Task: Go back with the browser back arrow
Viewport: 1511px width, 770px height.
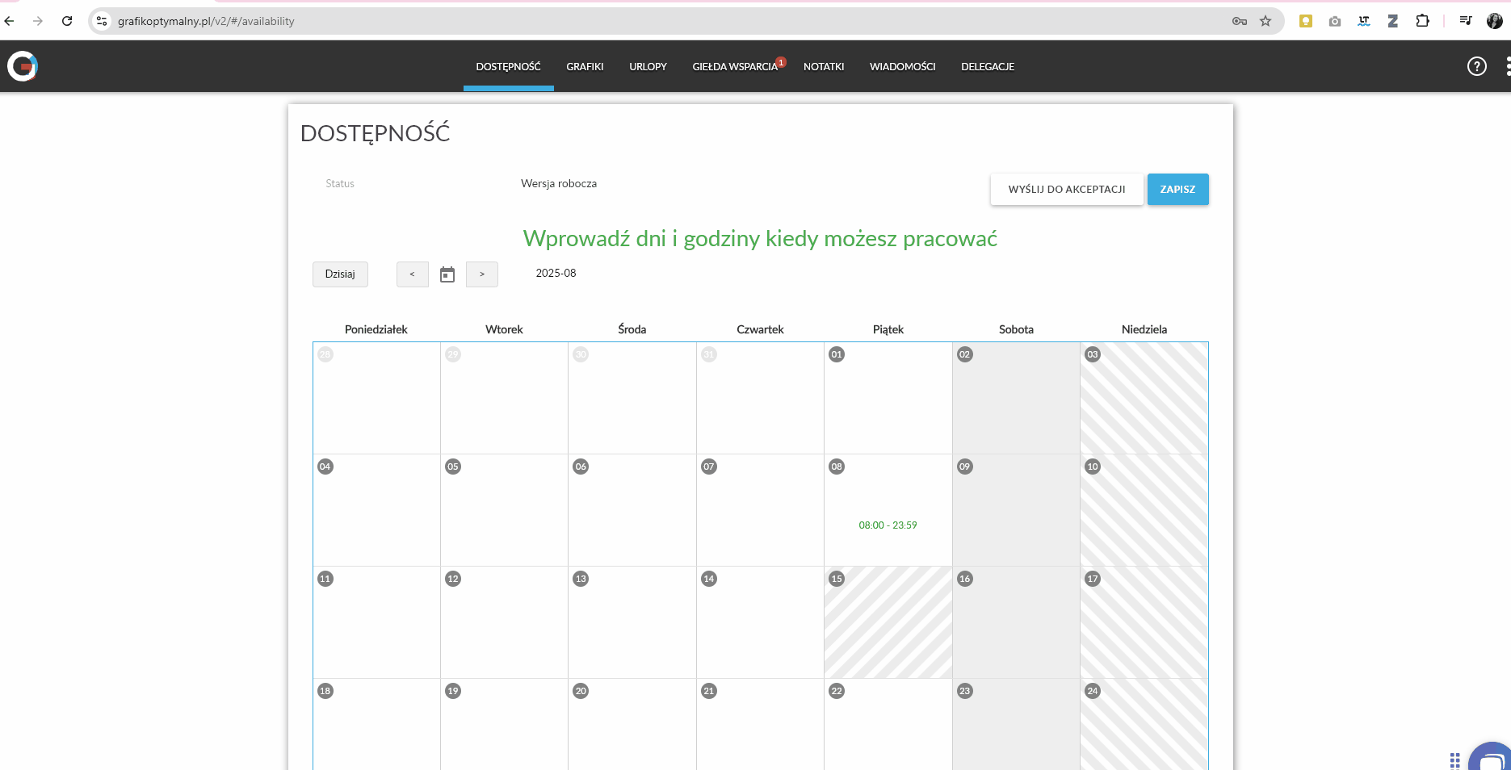Action: point(10,21)
